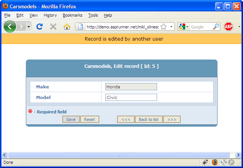This screenshot has height=168, width=243.
Task: Bookmark this page with the star icon
Action: coord(164,27)
